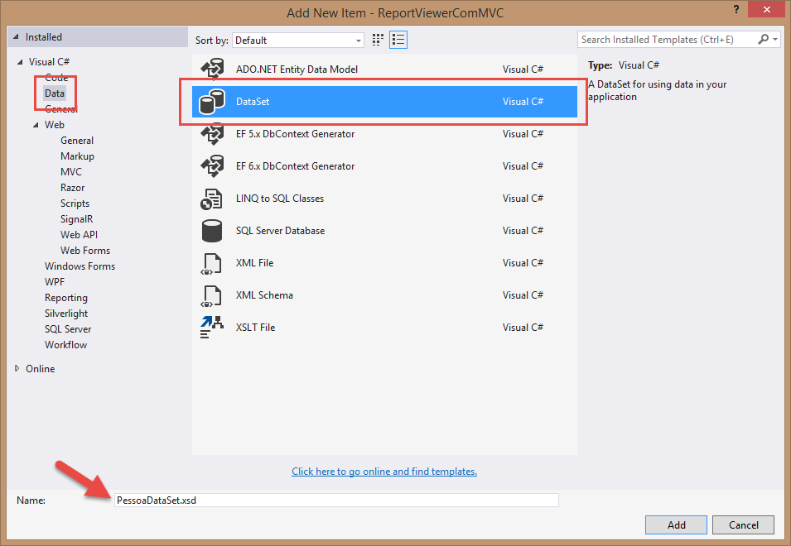This screenshot has width=791, height=546.
Task: Select the SQL Server category
Action: [x=68, y=329]
